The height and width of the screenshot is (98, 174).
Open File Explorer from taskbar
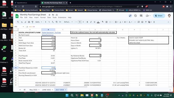click(82, 95)
